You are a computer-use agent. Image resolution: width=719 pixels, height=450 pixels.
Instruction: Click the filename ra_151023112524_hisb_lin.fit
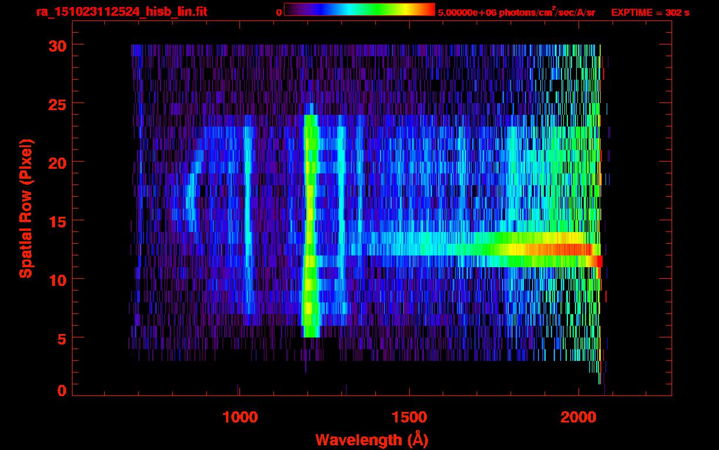[121, 12]
